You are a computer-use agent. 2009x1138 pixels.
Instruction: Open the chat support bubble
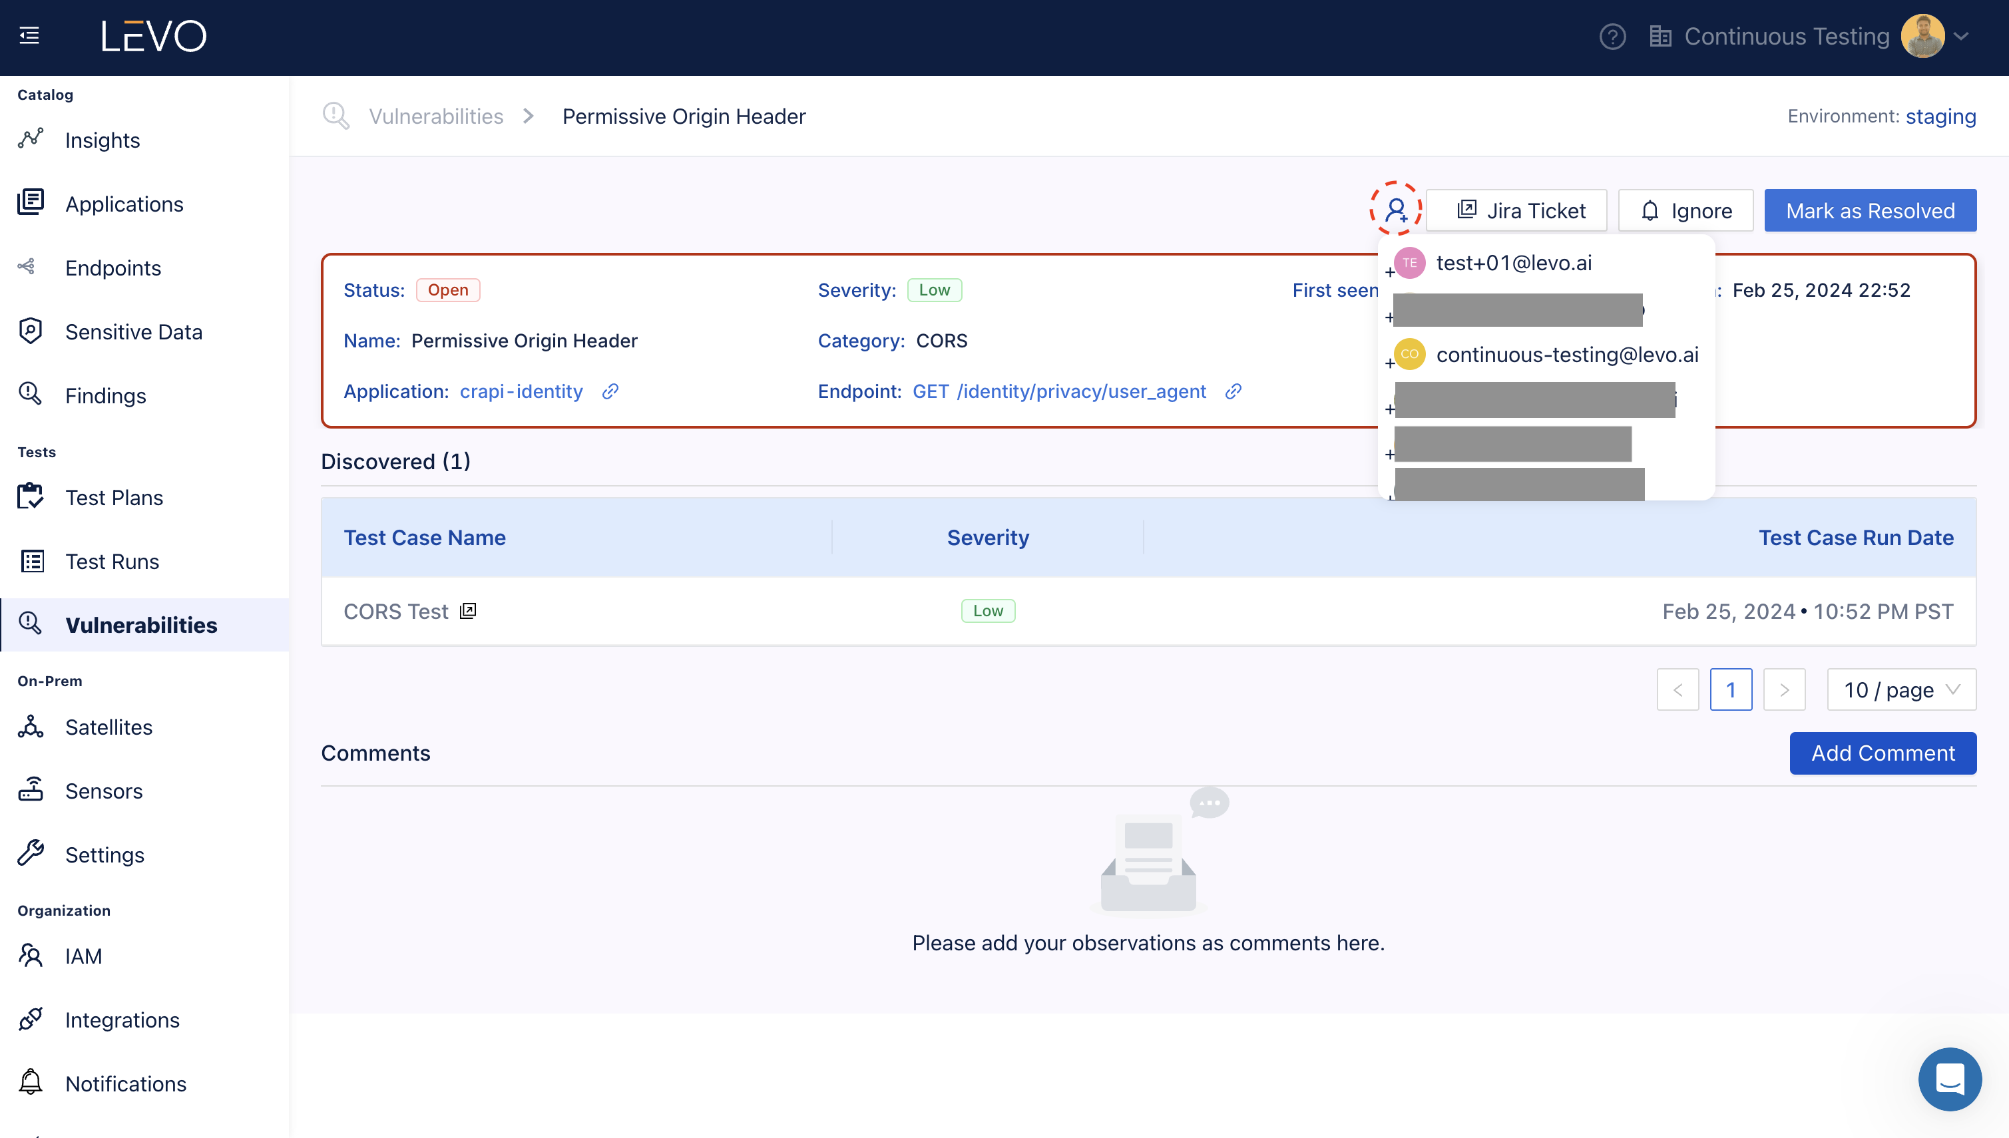point(1949,1079)
